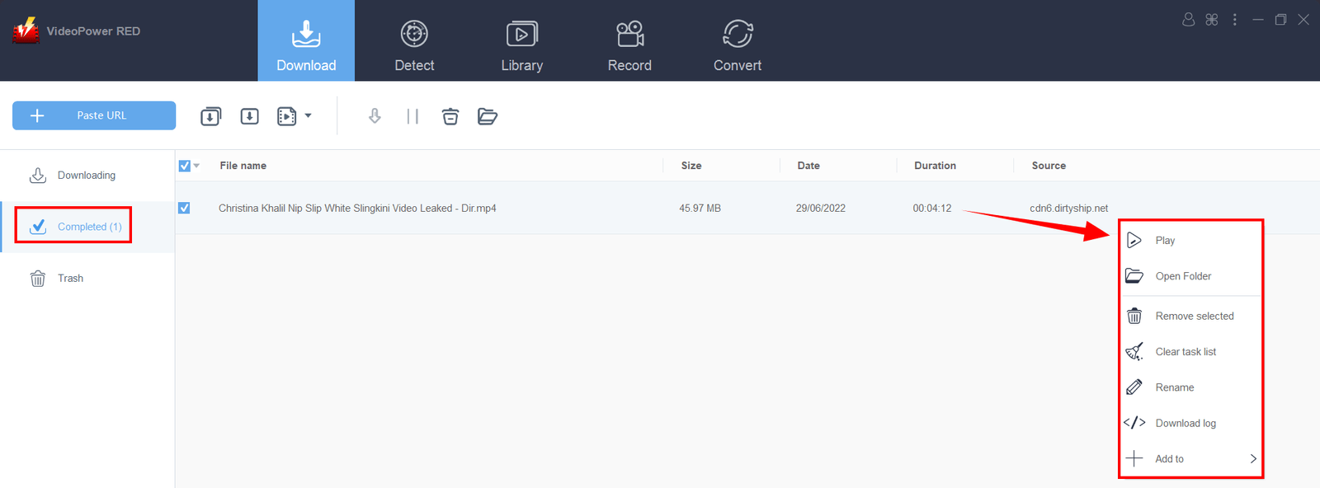Select the Christina Khalil file name text
Viewport: 1320px width, 488px height.
click(357, 209)
